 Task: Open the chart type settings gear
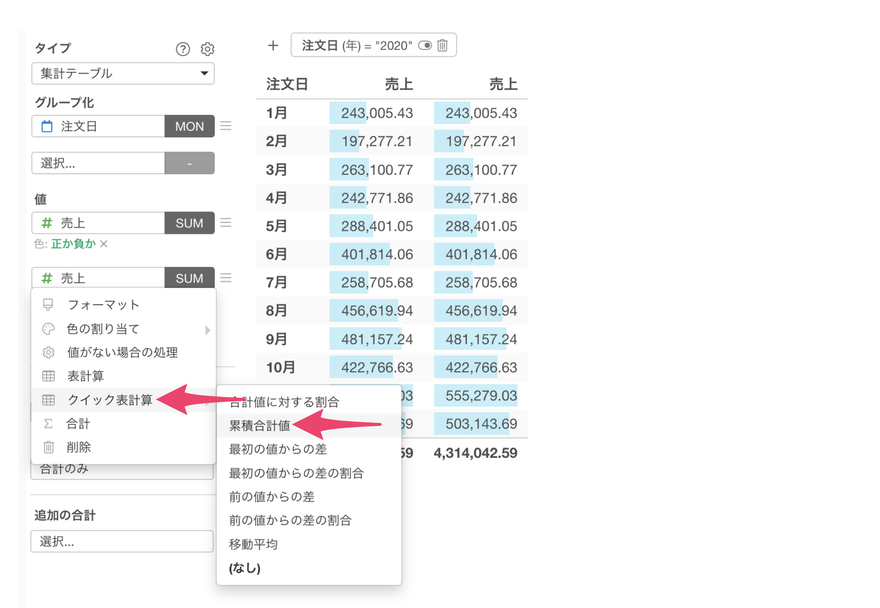pyautogui.click(x=207, y=49)
